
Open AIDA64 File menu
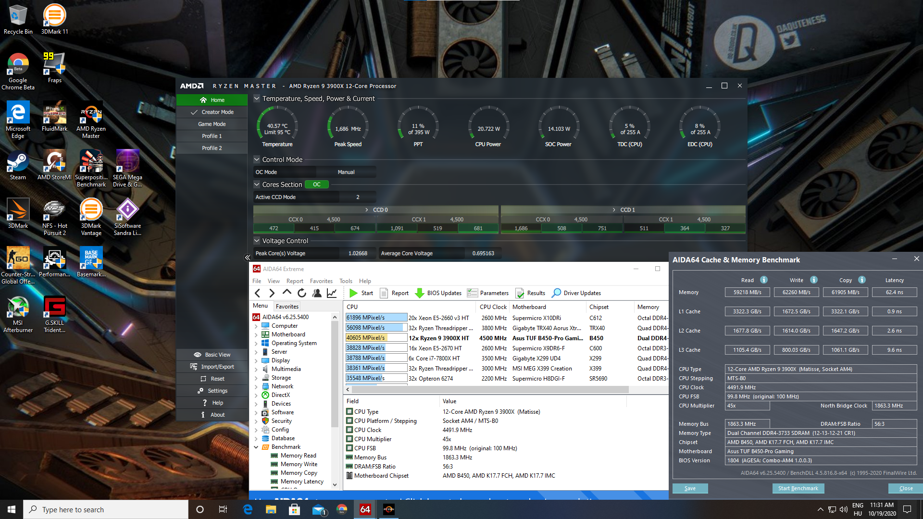pyautogui.click(x=257, y=281)
